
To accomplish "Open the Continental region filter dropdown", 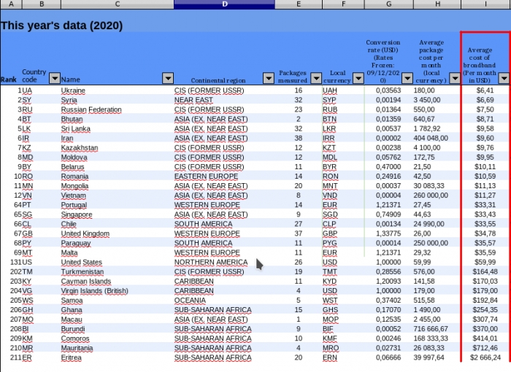I will 269,78.
